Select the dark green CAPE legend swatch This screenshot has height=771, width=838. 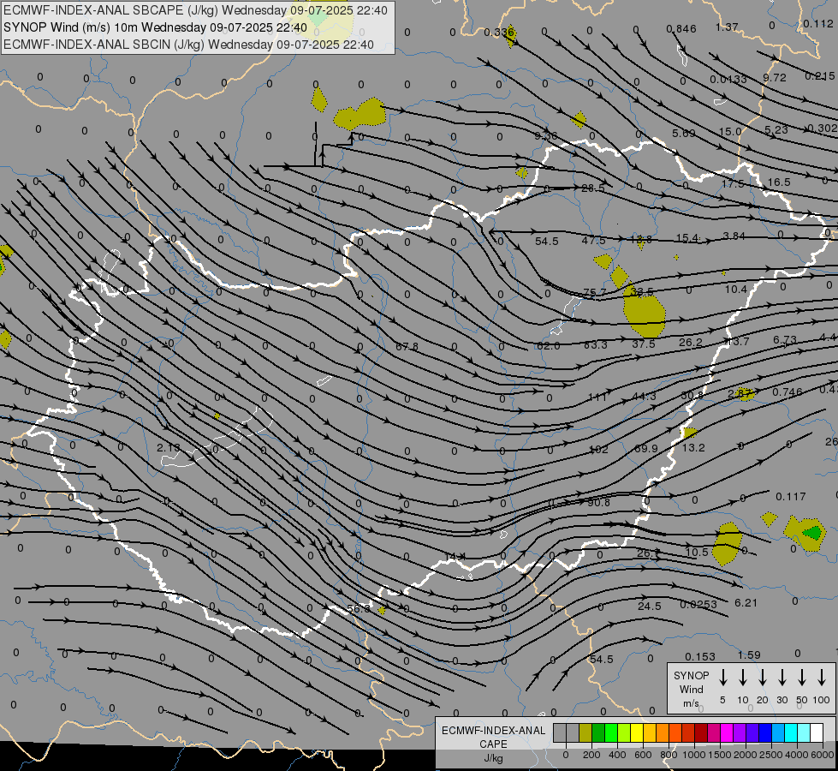point(598,733)
